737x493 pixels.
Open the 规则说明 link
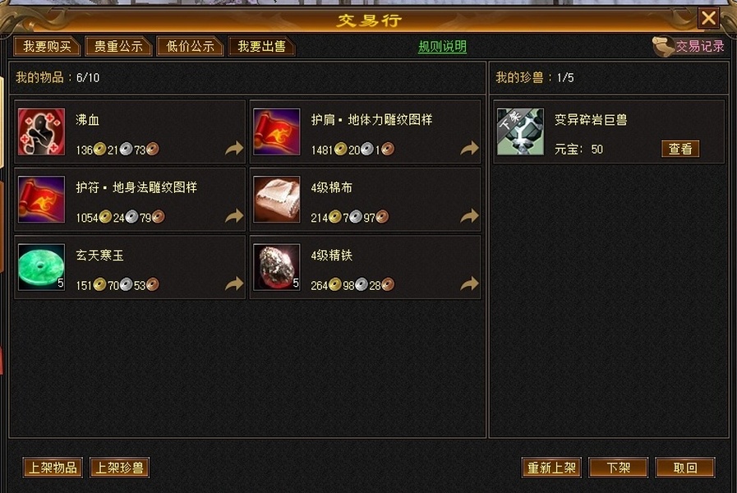pos(442,47)
